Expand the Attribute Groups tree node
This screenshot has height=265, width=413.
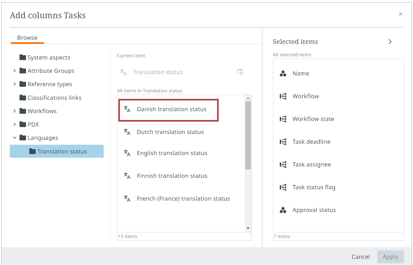click(14, 71)
